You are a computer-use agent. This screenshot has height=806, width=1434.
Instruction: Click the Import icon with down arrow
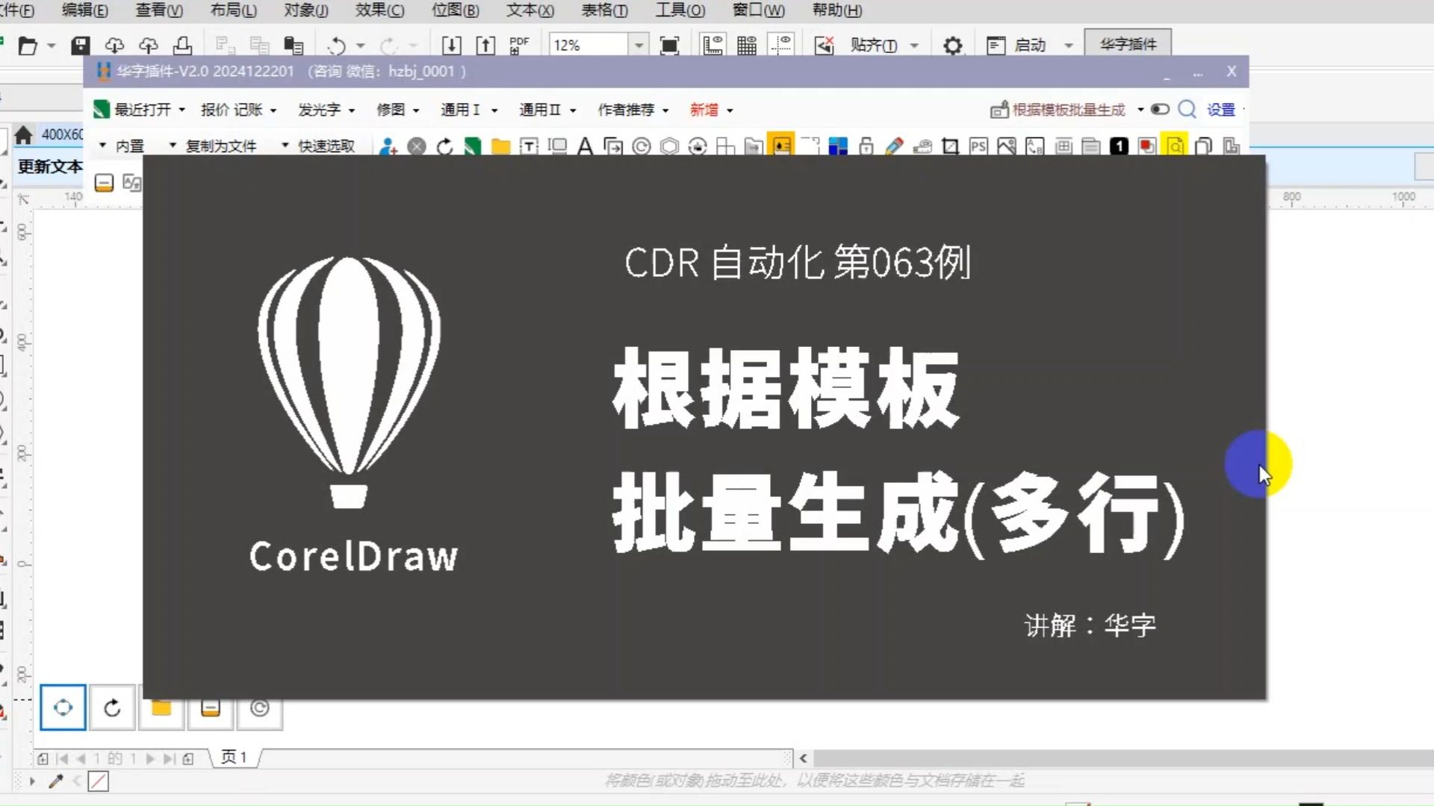point(451,46)
